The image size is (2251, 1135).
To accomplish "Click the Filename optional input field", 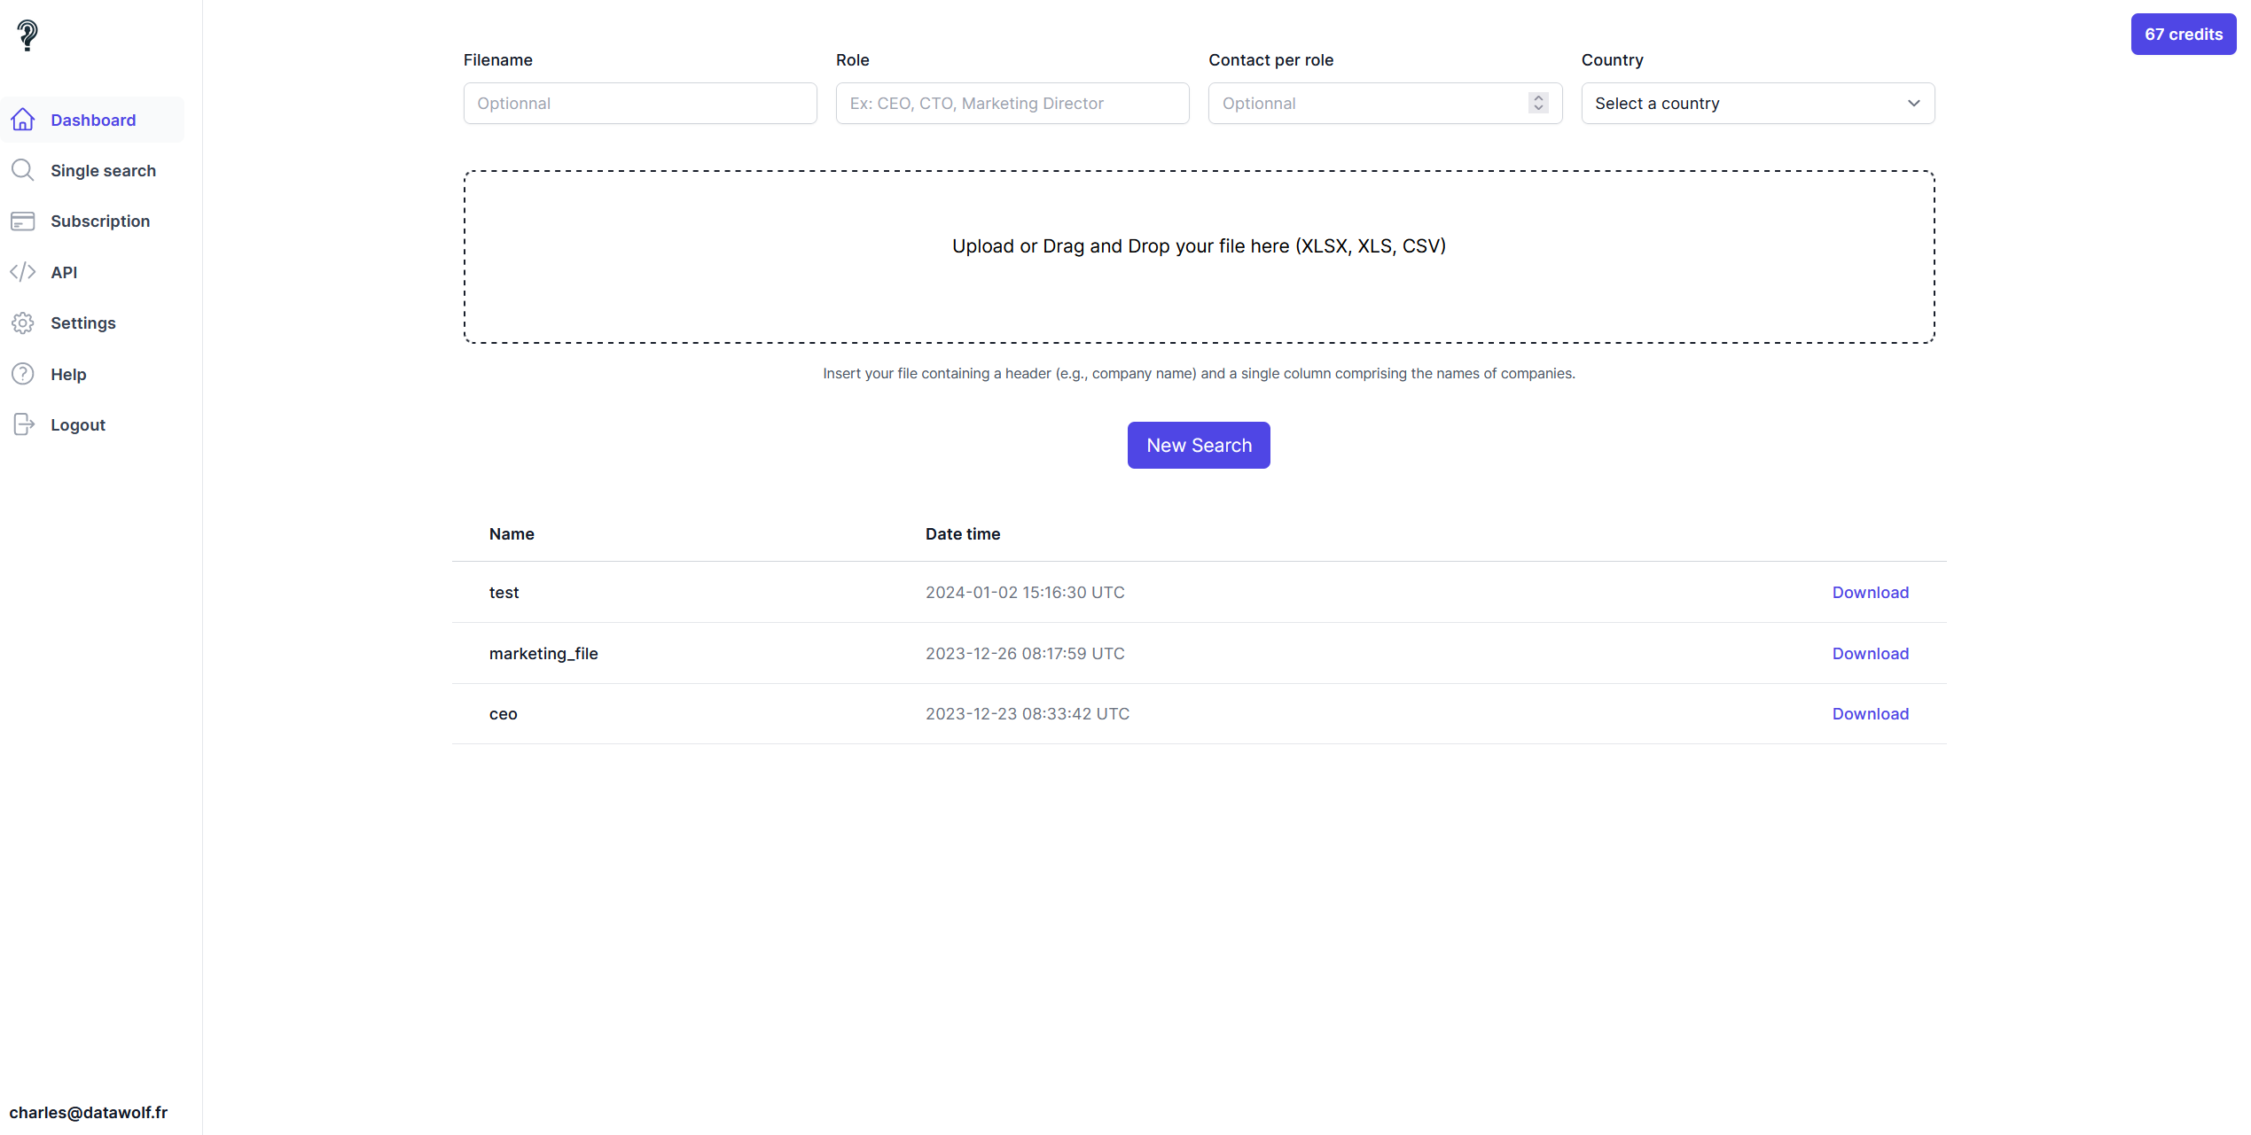I will [x=639, y=103].
